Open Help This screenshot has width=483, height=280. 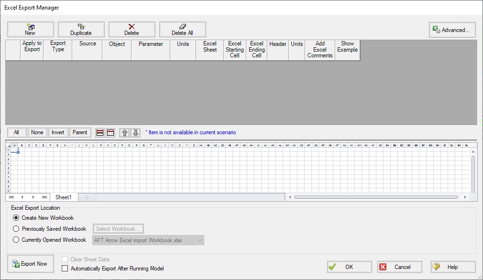tap(453, 267)
